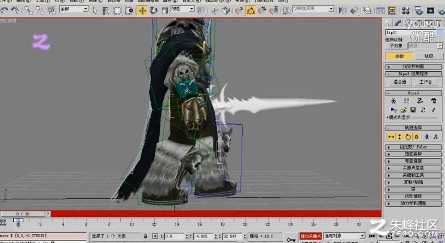
Task: Open the Layer Manager
Action: point(367,11)
